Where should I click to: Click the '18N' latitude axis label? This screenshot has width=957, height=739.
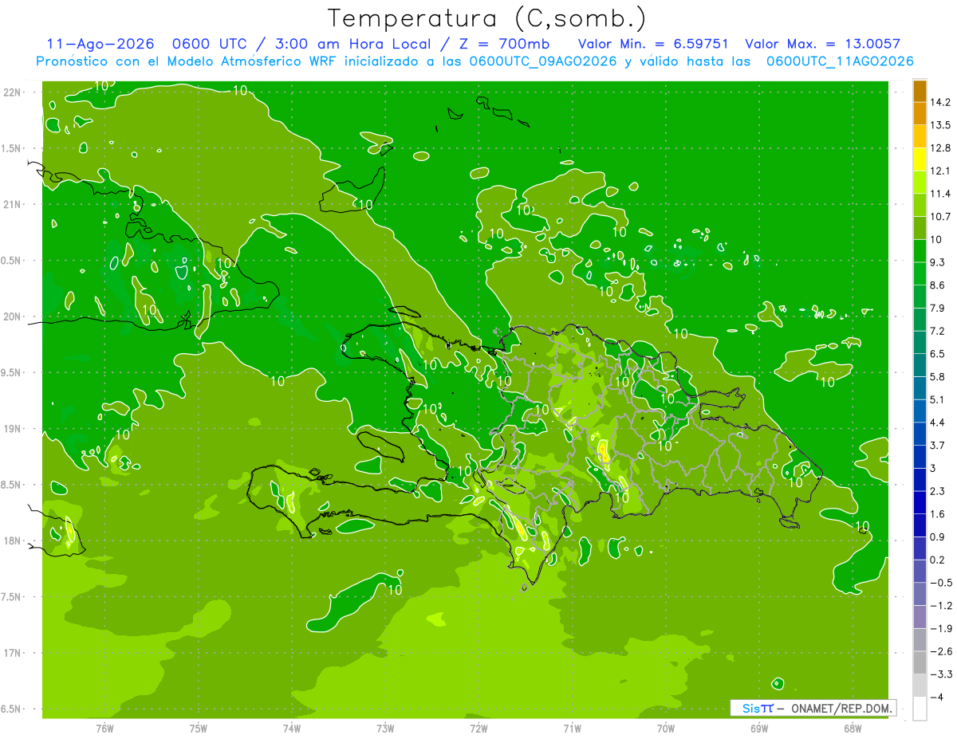[14, 540]
